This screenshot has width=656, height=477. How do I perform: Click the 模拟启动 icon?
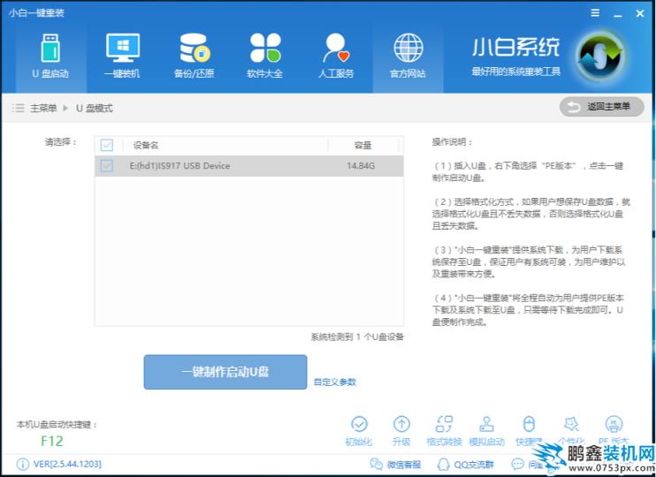tap(486, 430)
